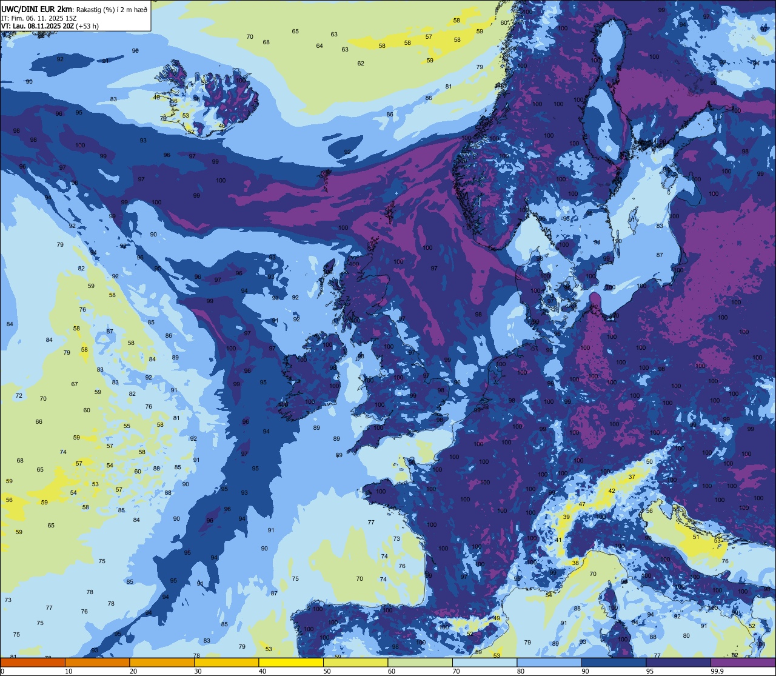Click the legend tick label 20
Screen dimensions: 776x676
click(133, 671)
